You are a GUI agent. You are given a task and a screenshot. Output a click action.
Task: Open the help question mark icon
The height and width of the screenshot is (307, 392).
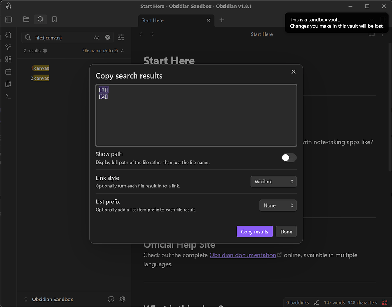pyautogui.click(x=111, y=299)
